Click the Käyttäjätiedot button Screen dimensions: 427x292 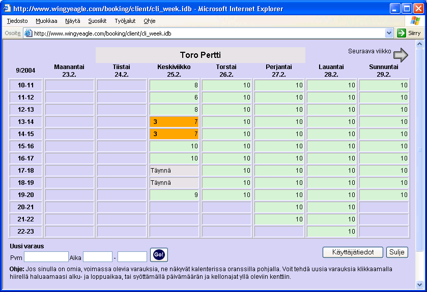coord(353,252)
